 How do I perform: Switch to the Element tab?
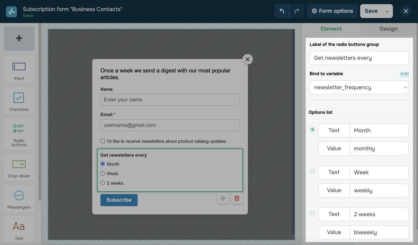331,29
